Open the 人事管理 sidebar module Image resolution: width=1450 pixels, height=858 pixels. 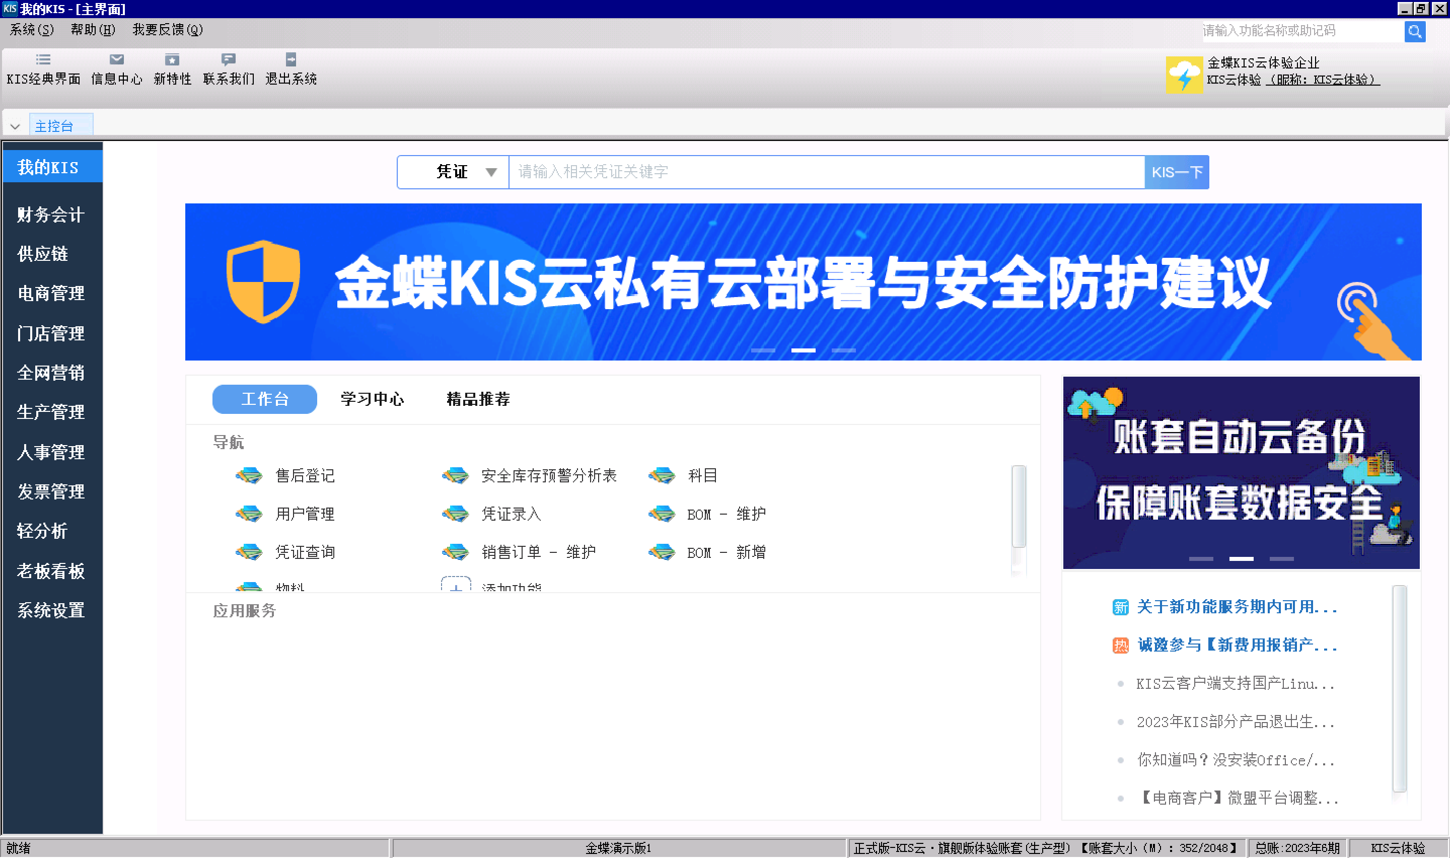click(x=51, y=452)
